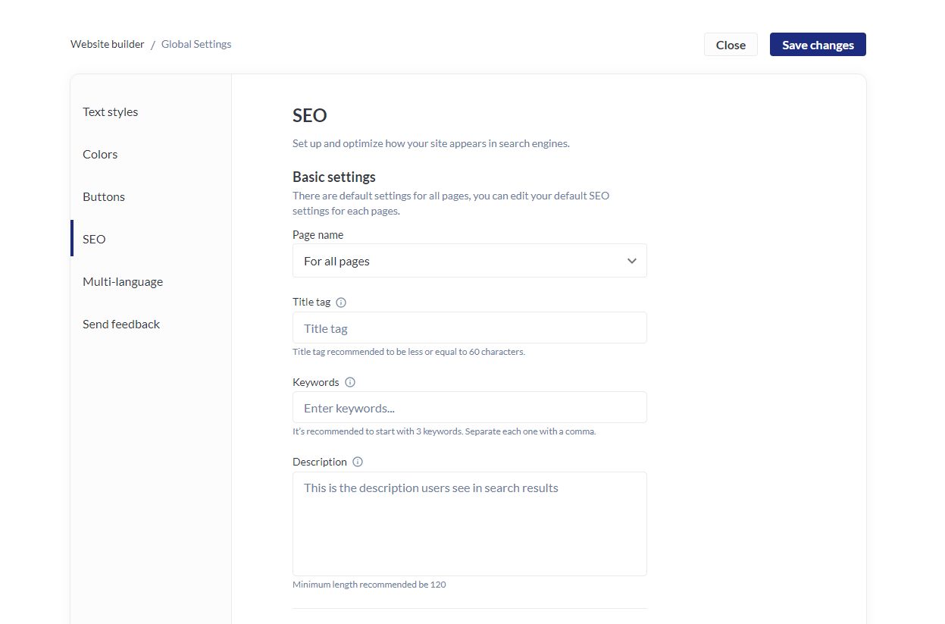Select the 'For all pages' text in combo box
The height and width of the screenshot is (624, 945).
point(337,262)
